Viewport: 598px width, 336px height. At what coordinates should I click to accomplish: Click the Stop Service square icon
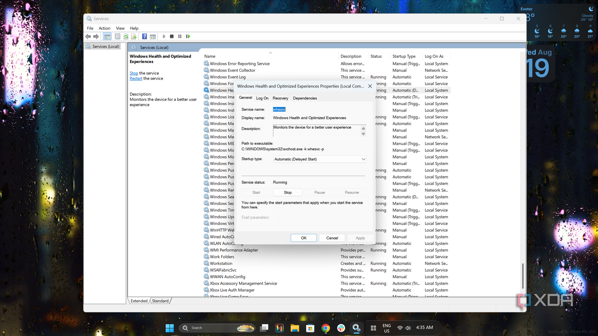coord(172,37)
